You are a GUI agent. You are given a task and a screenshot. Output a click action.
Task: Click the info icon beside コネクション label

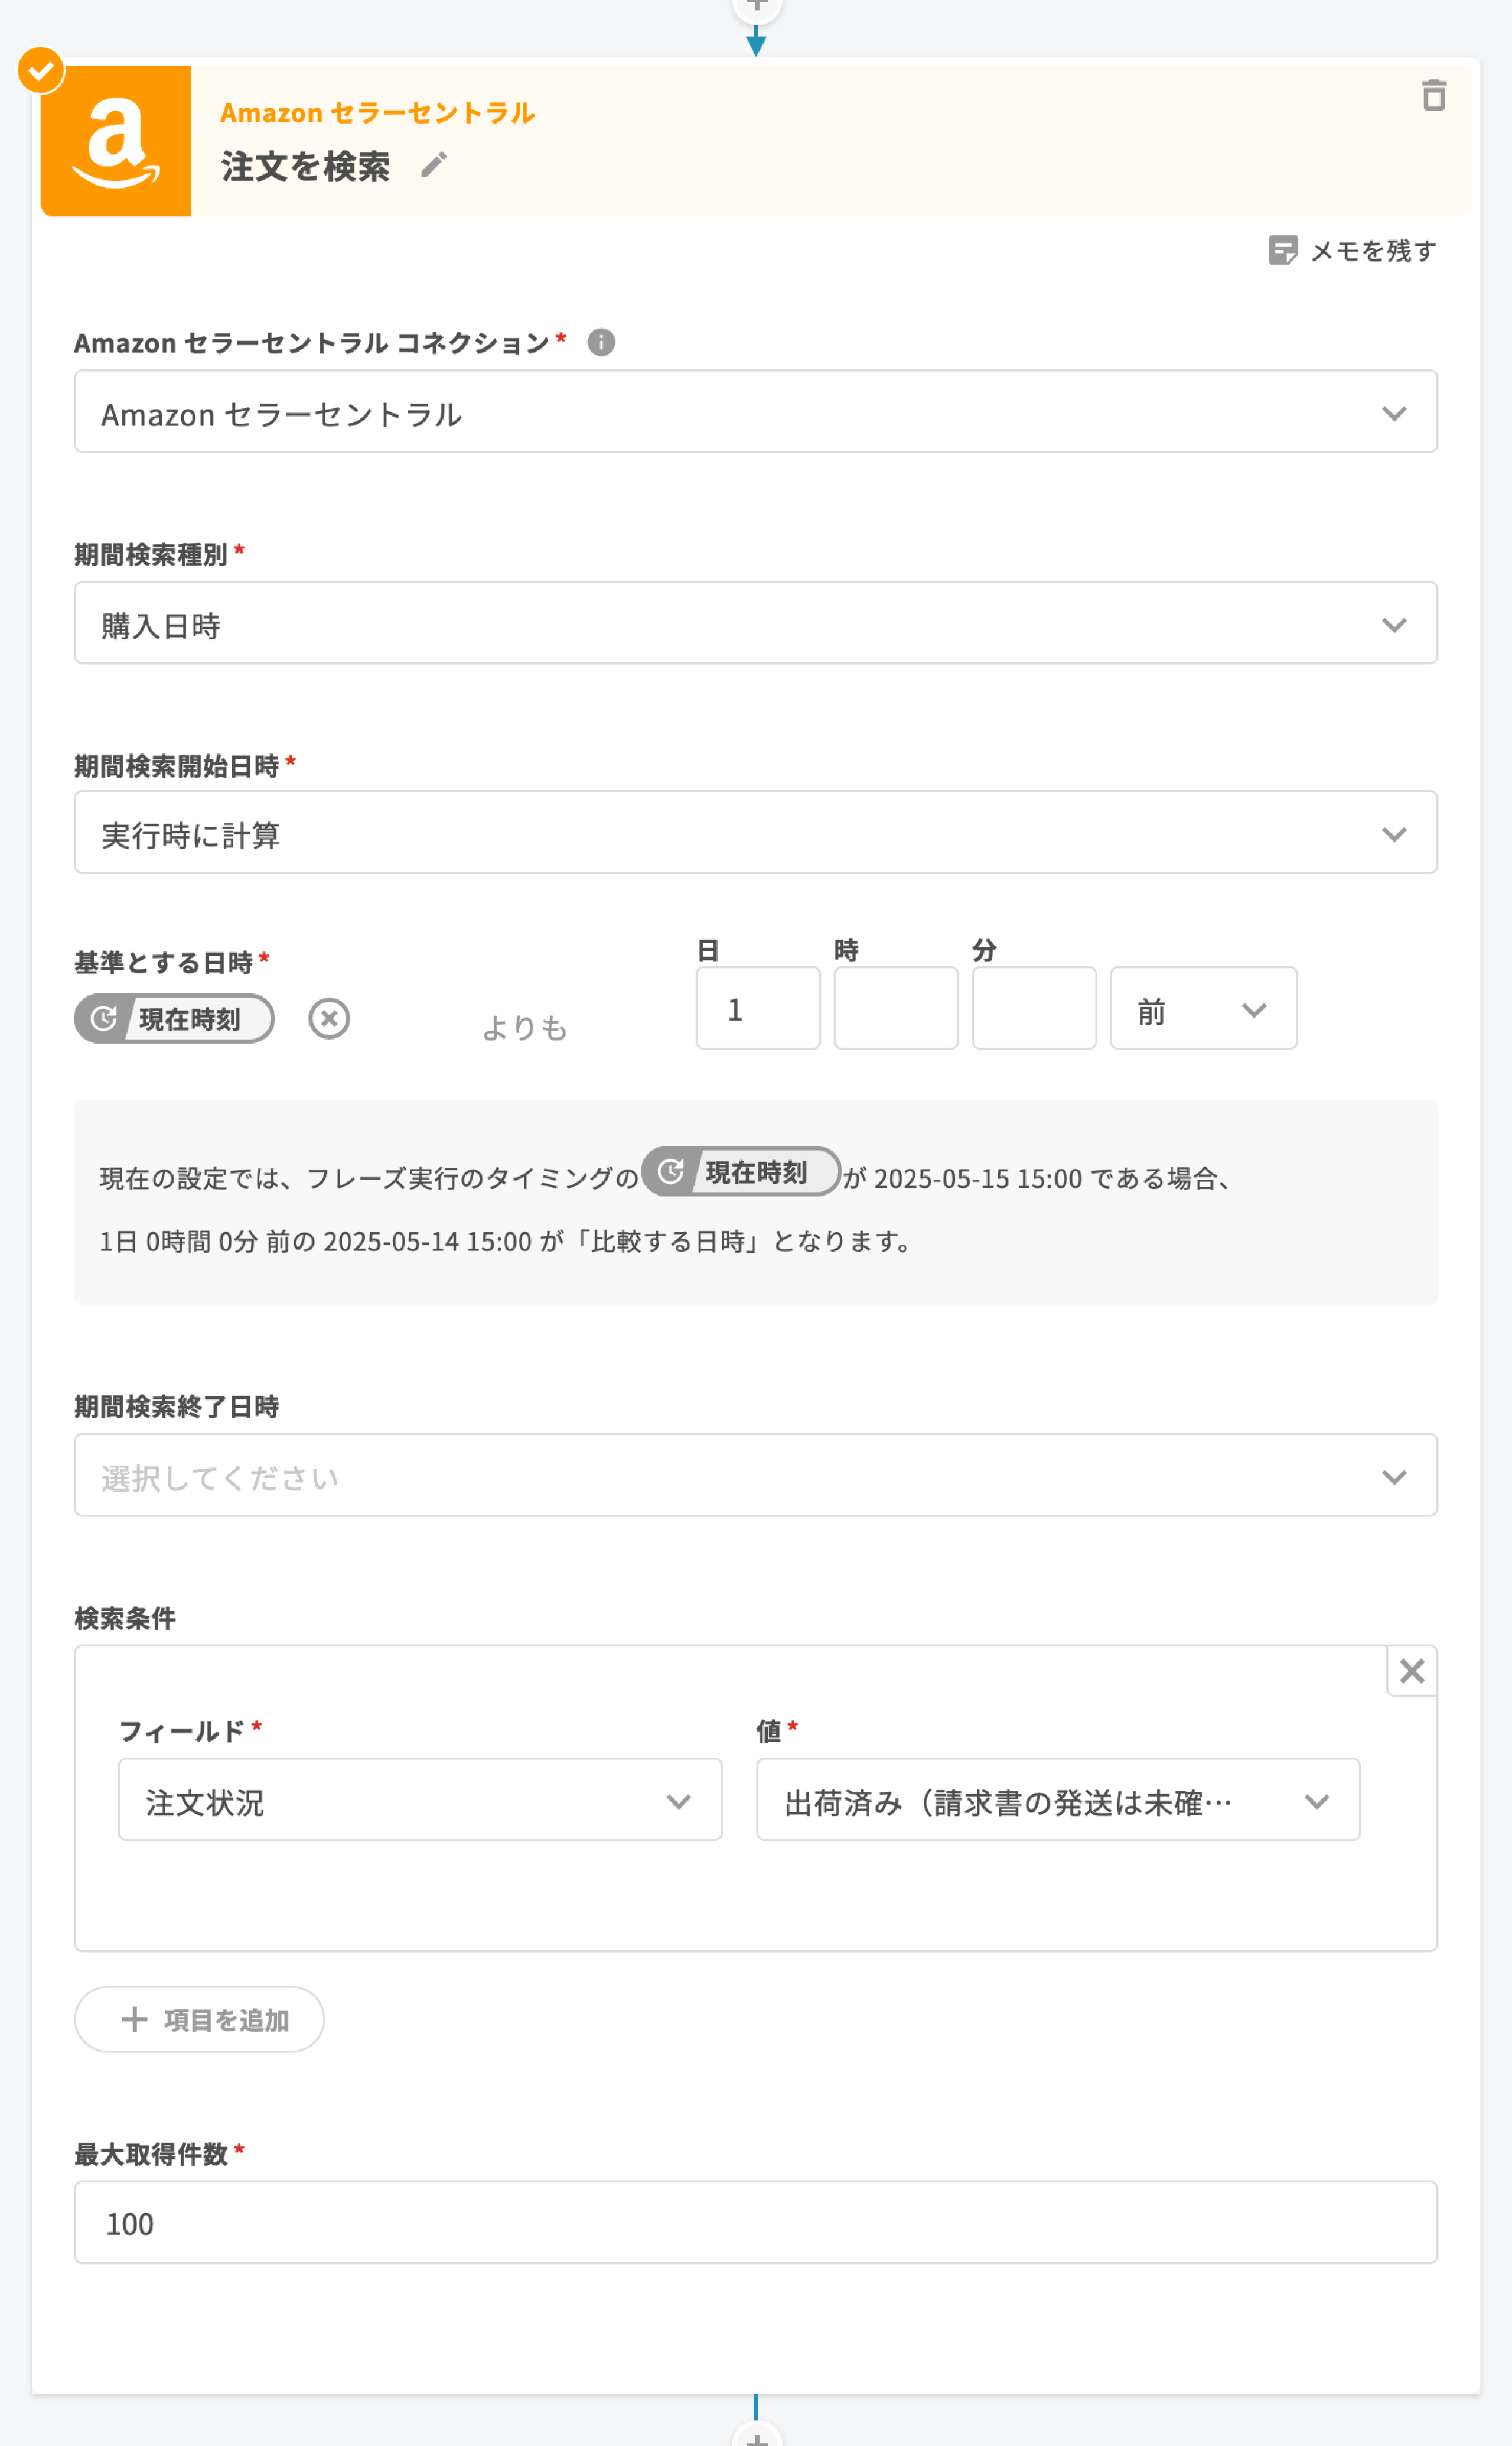pos(601,342)
